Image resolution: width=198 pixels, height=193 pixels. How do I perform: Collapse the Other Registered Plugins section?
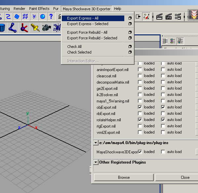click(96, 162)
